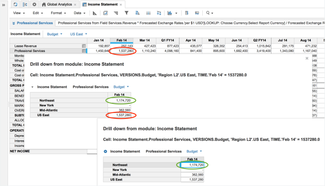Viewport: 325px width, 186px height.
Task: Open the search options dropdown arrow
Action: pyautogui.click(x=212, y=13)
